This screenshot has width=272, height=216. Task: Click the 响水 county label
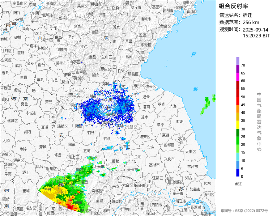click(161, 104)
